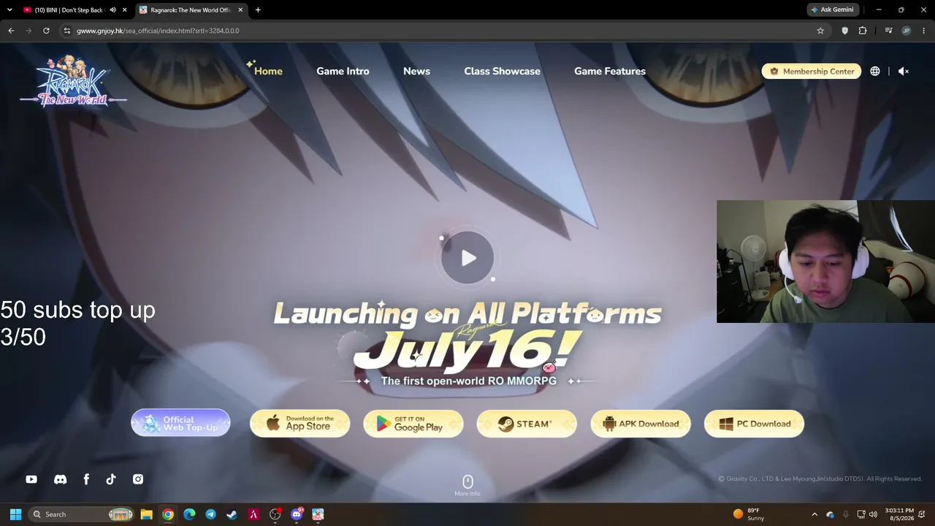Open the Steam store button
The height and width of the screenshot is (526, 935).
[527, 423]
